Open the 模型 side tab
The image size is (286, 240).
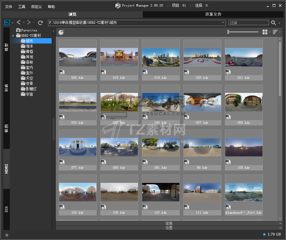[7, 47]
